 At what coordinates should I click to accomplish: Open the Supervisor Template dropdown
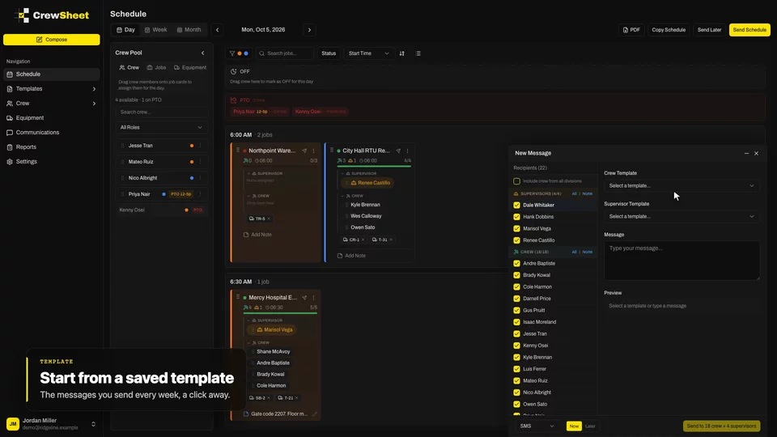[x=681, y=217]
